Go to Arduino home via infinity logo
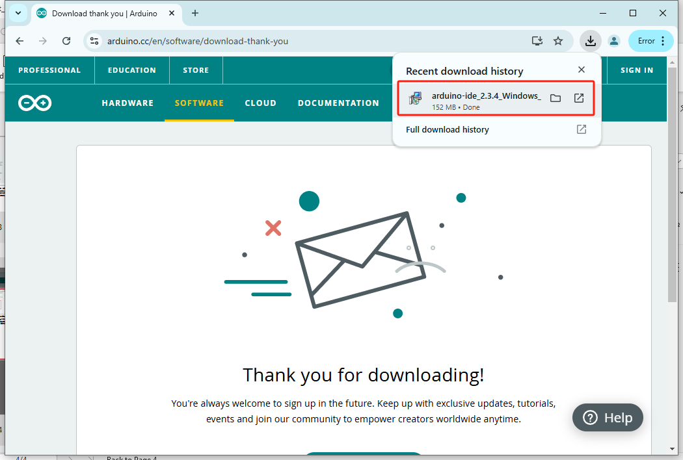The height and width of the screenshot is (460, 683). (x=35, y=103)
